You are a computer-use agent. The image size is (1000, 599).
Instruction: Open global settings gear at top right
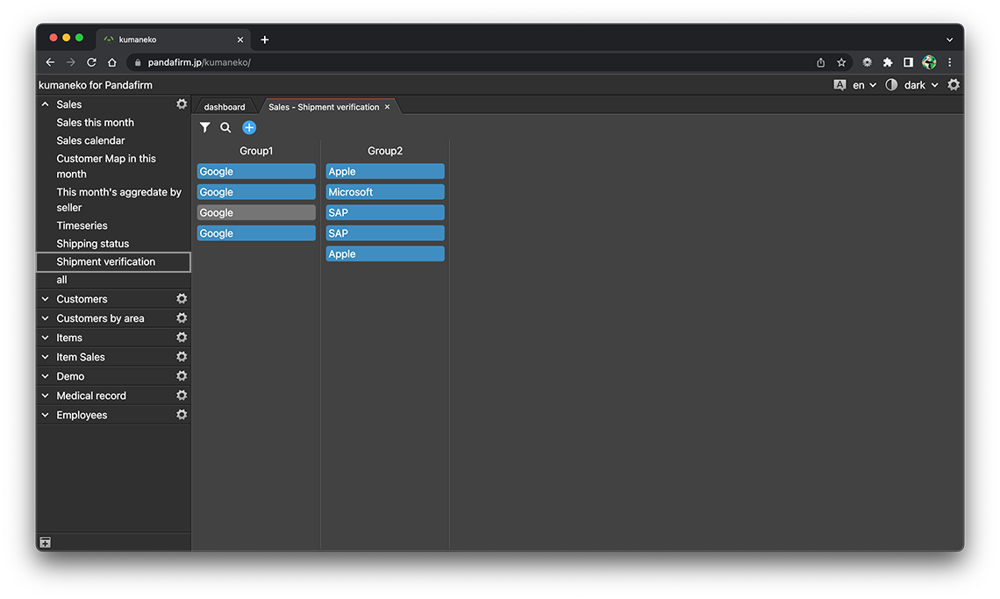point(954,85)
